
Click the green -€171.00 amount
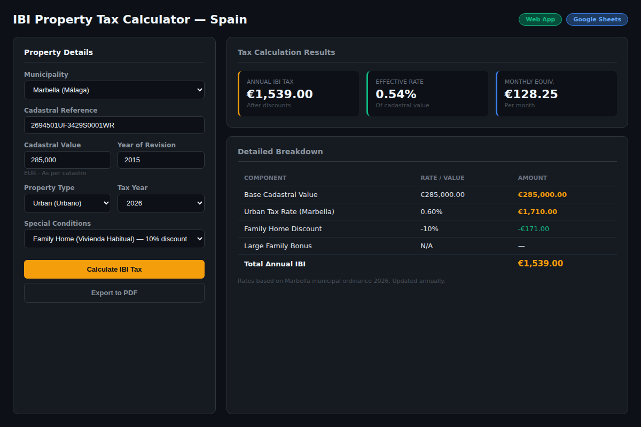pos(534,228)
